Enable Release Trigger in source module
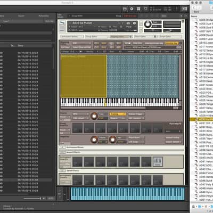The height and width of the screenshot is (213, 213). click(136, 114)
